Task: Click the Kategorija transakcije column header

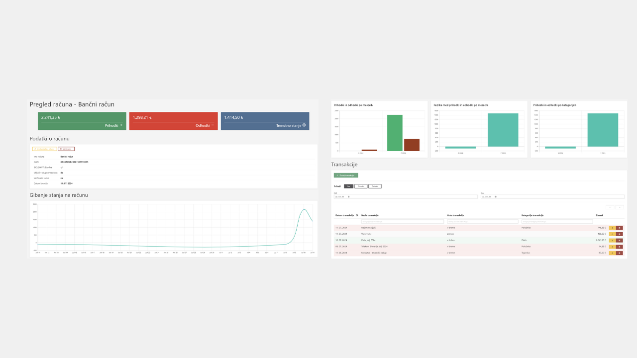Action: (532, 215)
